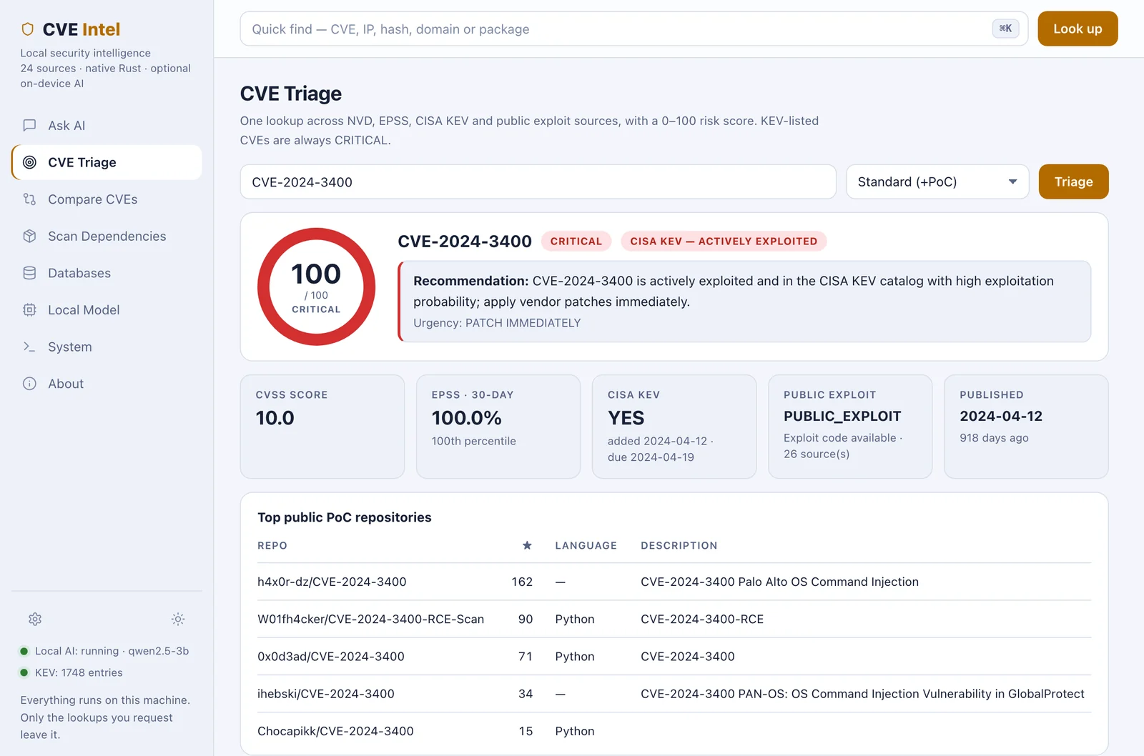Screen dimensions: 1144x756
Task: Open the Local Model page
Action: tap(107, 310)
